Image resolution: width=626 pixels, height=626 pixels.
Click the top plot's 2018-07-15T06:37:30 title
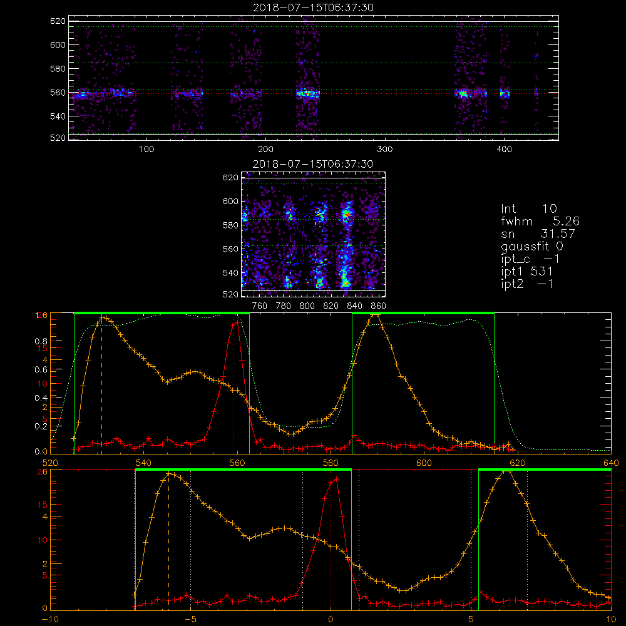(x=313, y=8)
